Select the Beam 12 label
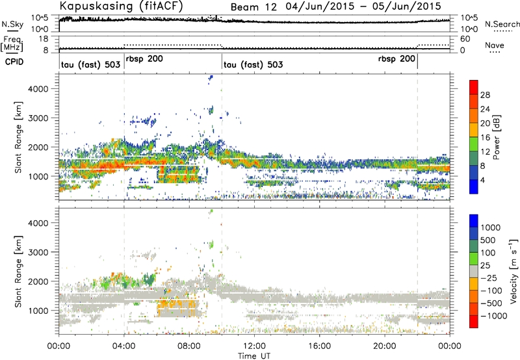The image size is (520, 360). [x=253, y=7]
